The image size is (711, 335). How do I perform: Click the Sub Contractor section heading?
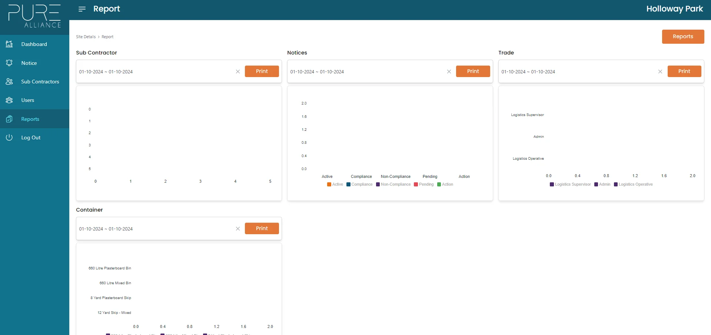click(96, 53)
